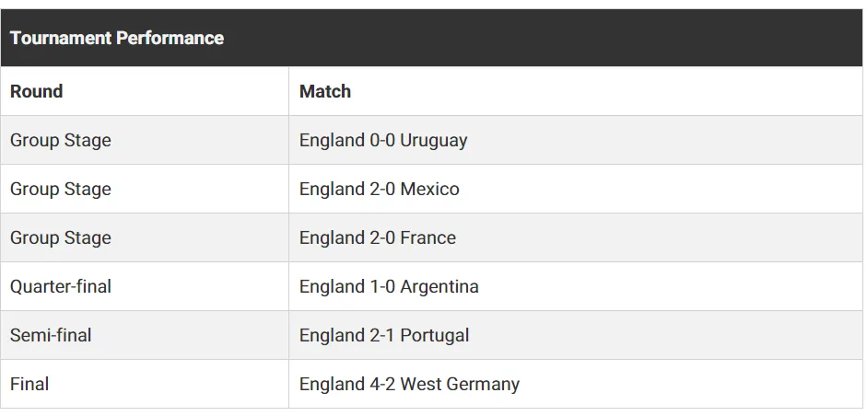
Task: Click the Tournament Performance table header
Action: (431, 38)
